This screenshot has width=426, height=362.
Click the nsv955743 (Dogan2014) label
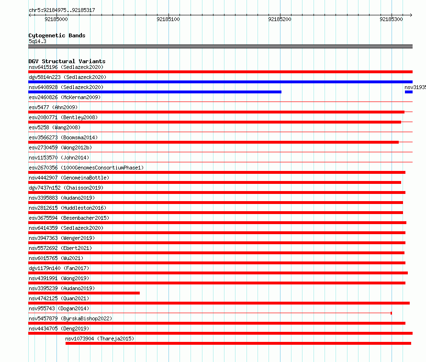[x=59, y=308]
